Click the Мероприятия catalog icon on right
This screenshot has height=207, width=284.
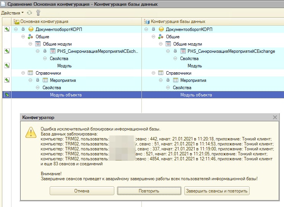pos(175,80)
